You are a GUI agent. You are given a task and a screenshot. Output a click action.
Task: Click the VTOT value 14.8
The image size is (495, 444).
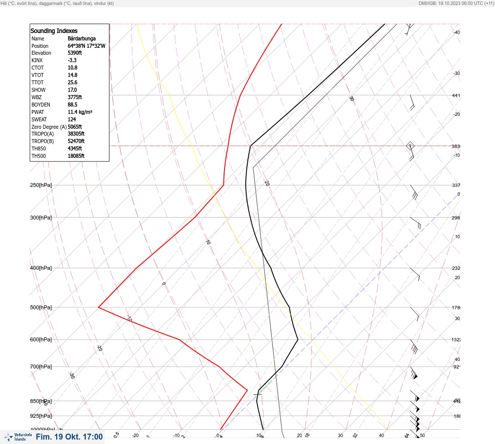point(72,75)
